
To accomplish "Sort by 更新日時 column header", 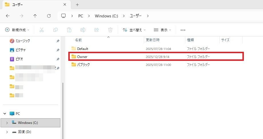I will pyautogui.click(x=153, y=40).
